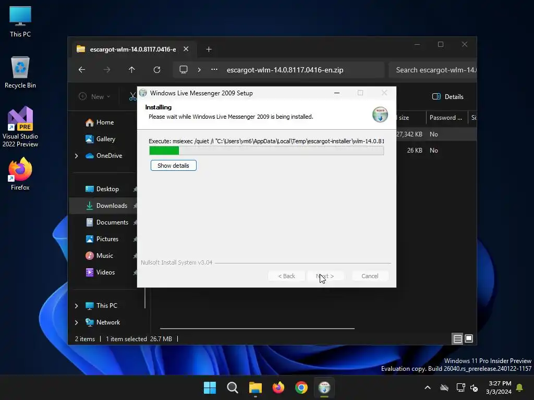Viewport: 534px width, 400px height.
Task: Click the OneDrive cloud tray icon
Action: coord(444,387)
